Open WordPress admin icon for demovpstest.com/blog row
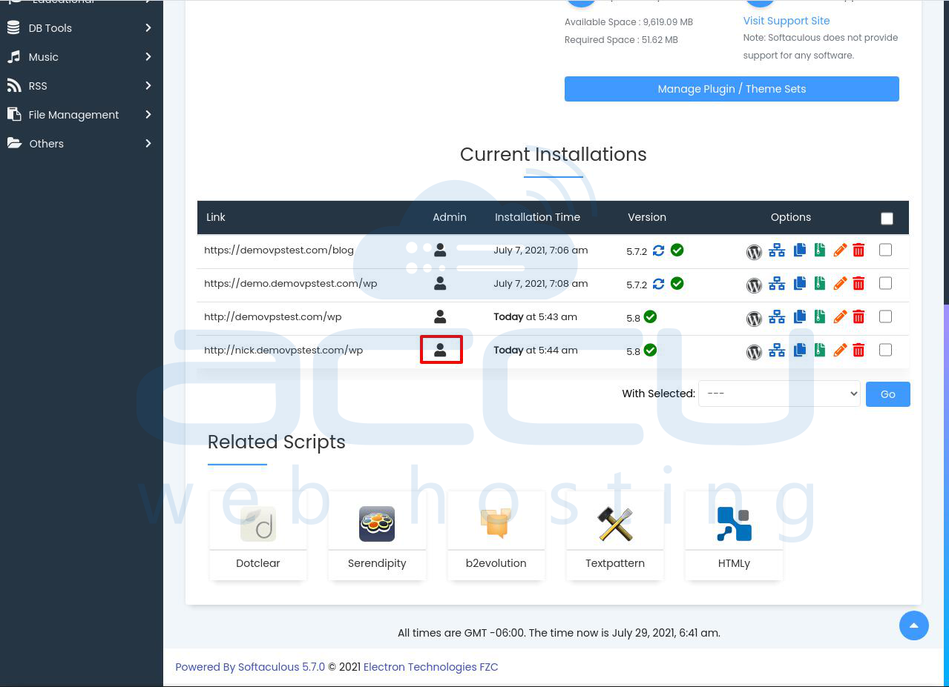The image size is (949, 687). tap(754, 252)
